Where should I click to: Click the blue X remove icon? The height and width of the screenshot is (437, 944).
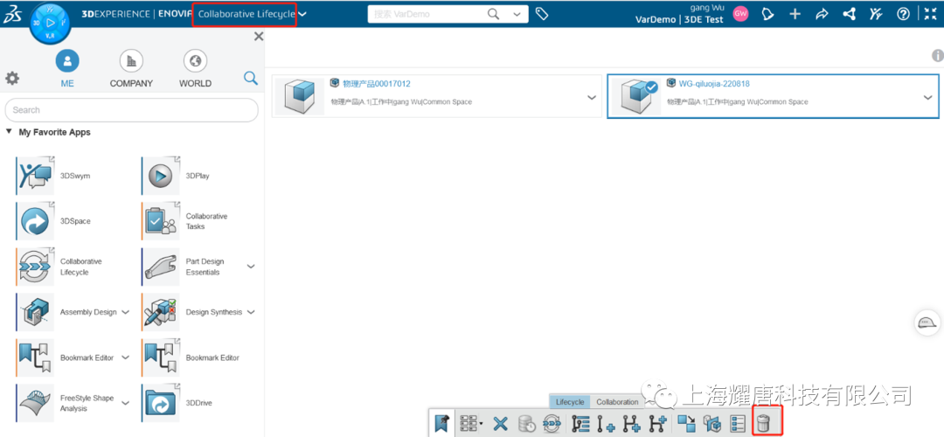[500, 423]
